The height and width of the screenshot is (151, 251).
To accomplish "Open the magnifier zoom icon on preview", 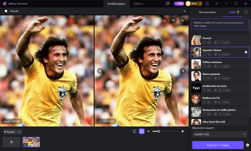I will point(182,20).
